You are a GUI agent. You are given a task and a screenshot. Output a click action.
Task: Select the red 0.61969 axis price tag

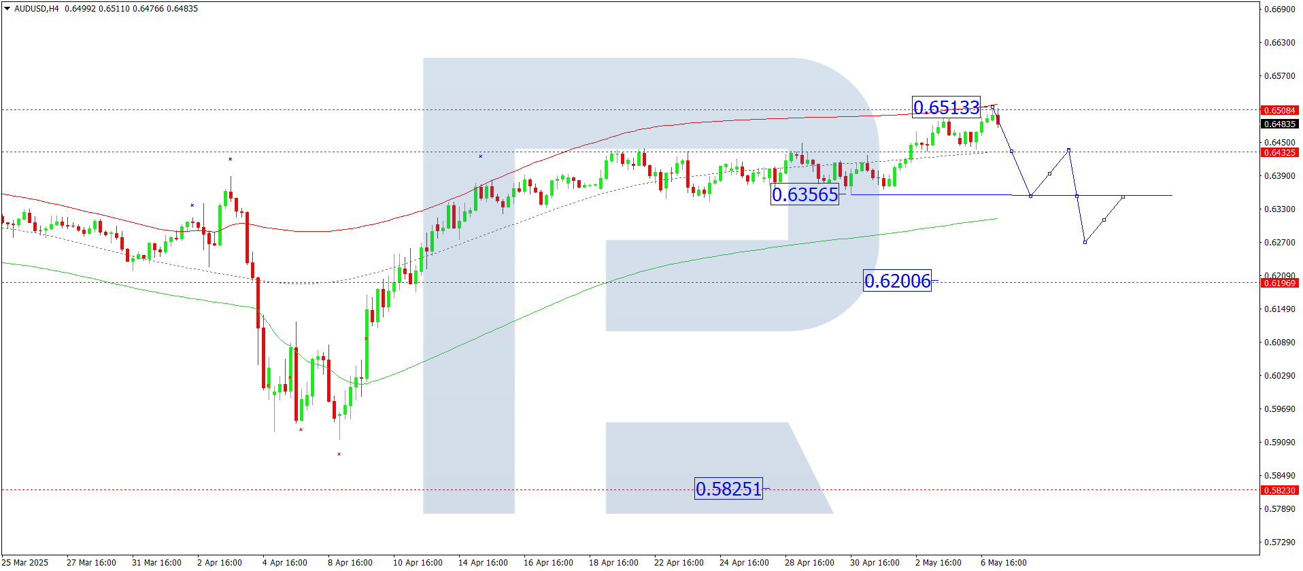1279,283
